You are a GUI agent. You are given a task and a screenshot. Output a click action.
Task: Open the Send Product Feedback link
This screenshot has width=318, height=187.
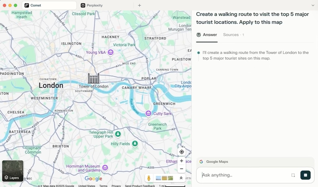pos(140,186)
